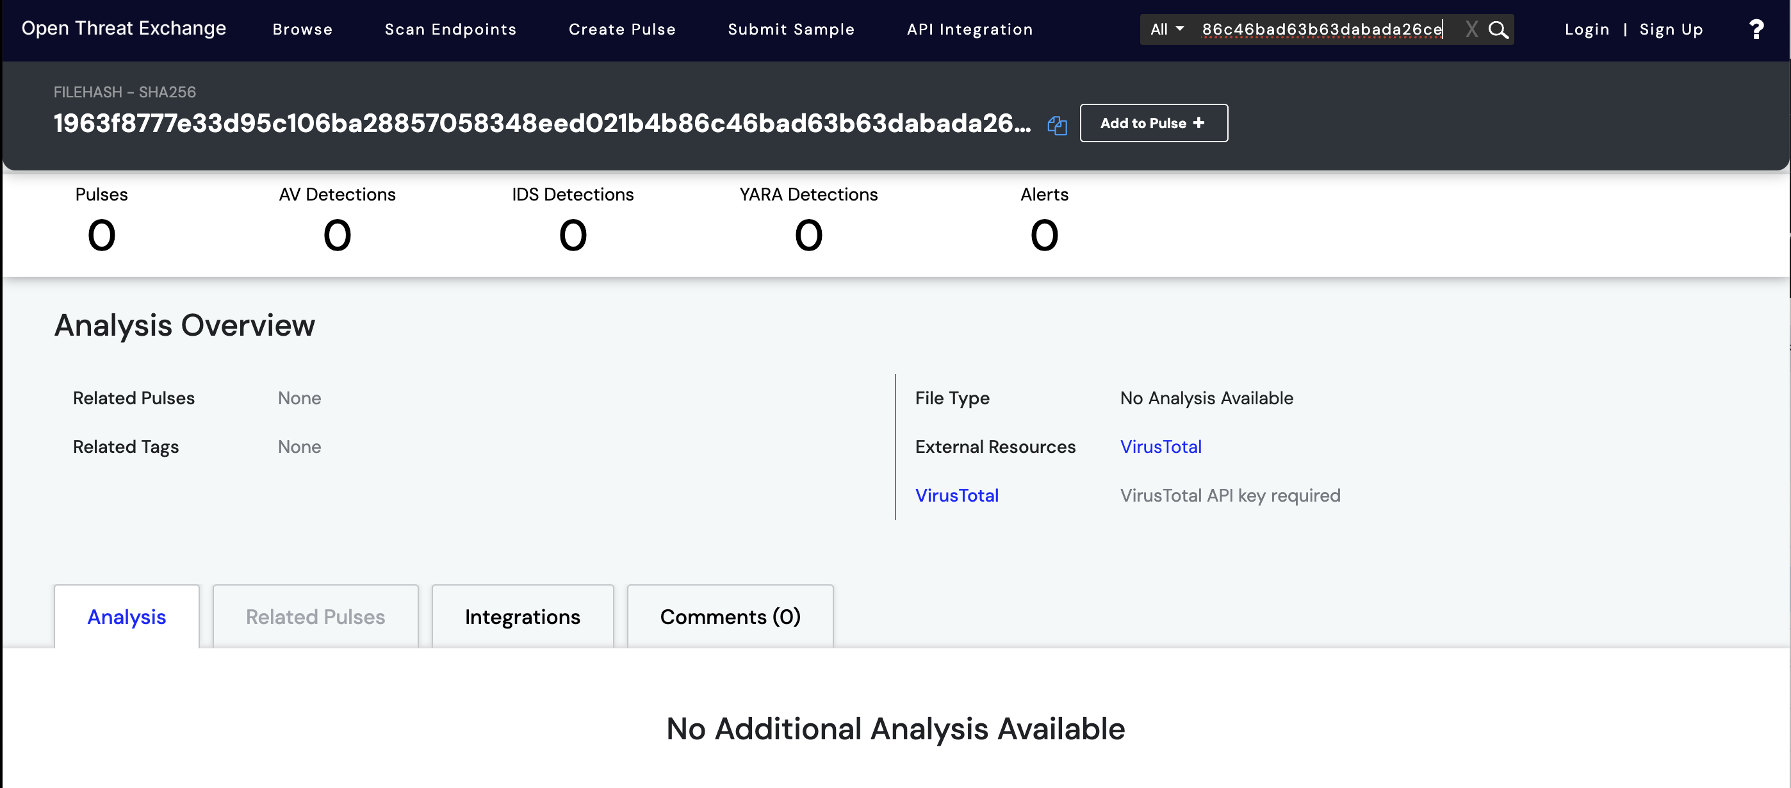Copy the SHA256 hash with copy icon
Screen dimensions: 1791x788
point(1057,125)
